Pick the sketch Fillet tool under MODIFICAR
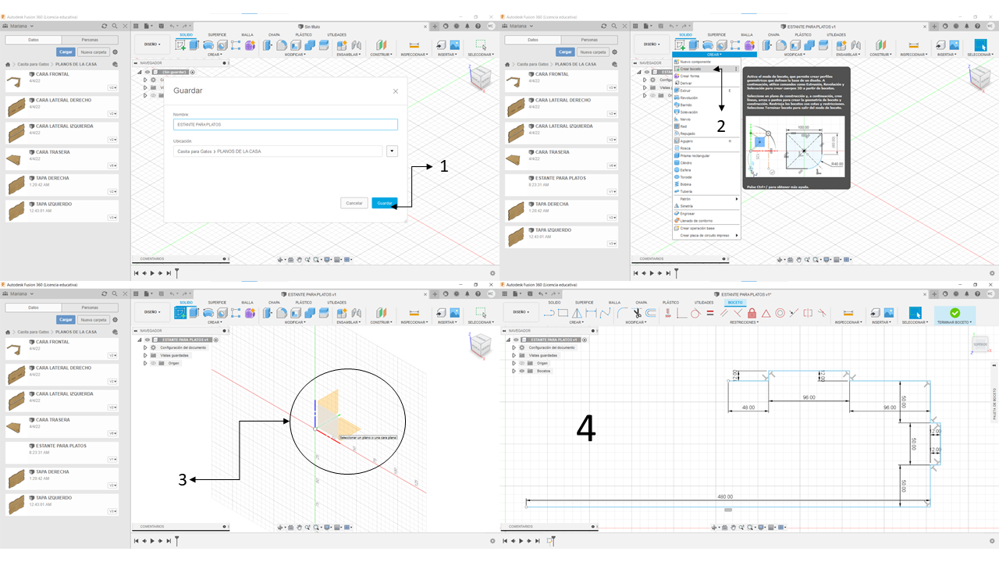The image size is (999, 562). pos(622,313)
